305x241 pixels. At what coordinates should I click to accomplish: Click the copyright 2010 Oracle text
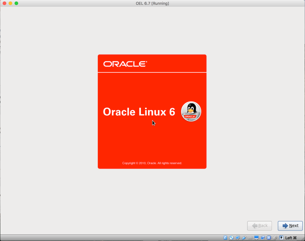152,163
